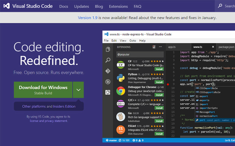
Task: Click VS Code icon in window title bar
Action: pyautogui.click(x=106, y=34)
